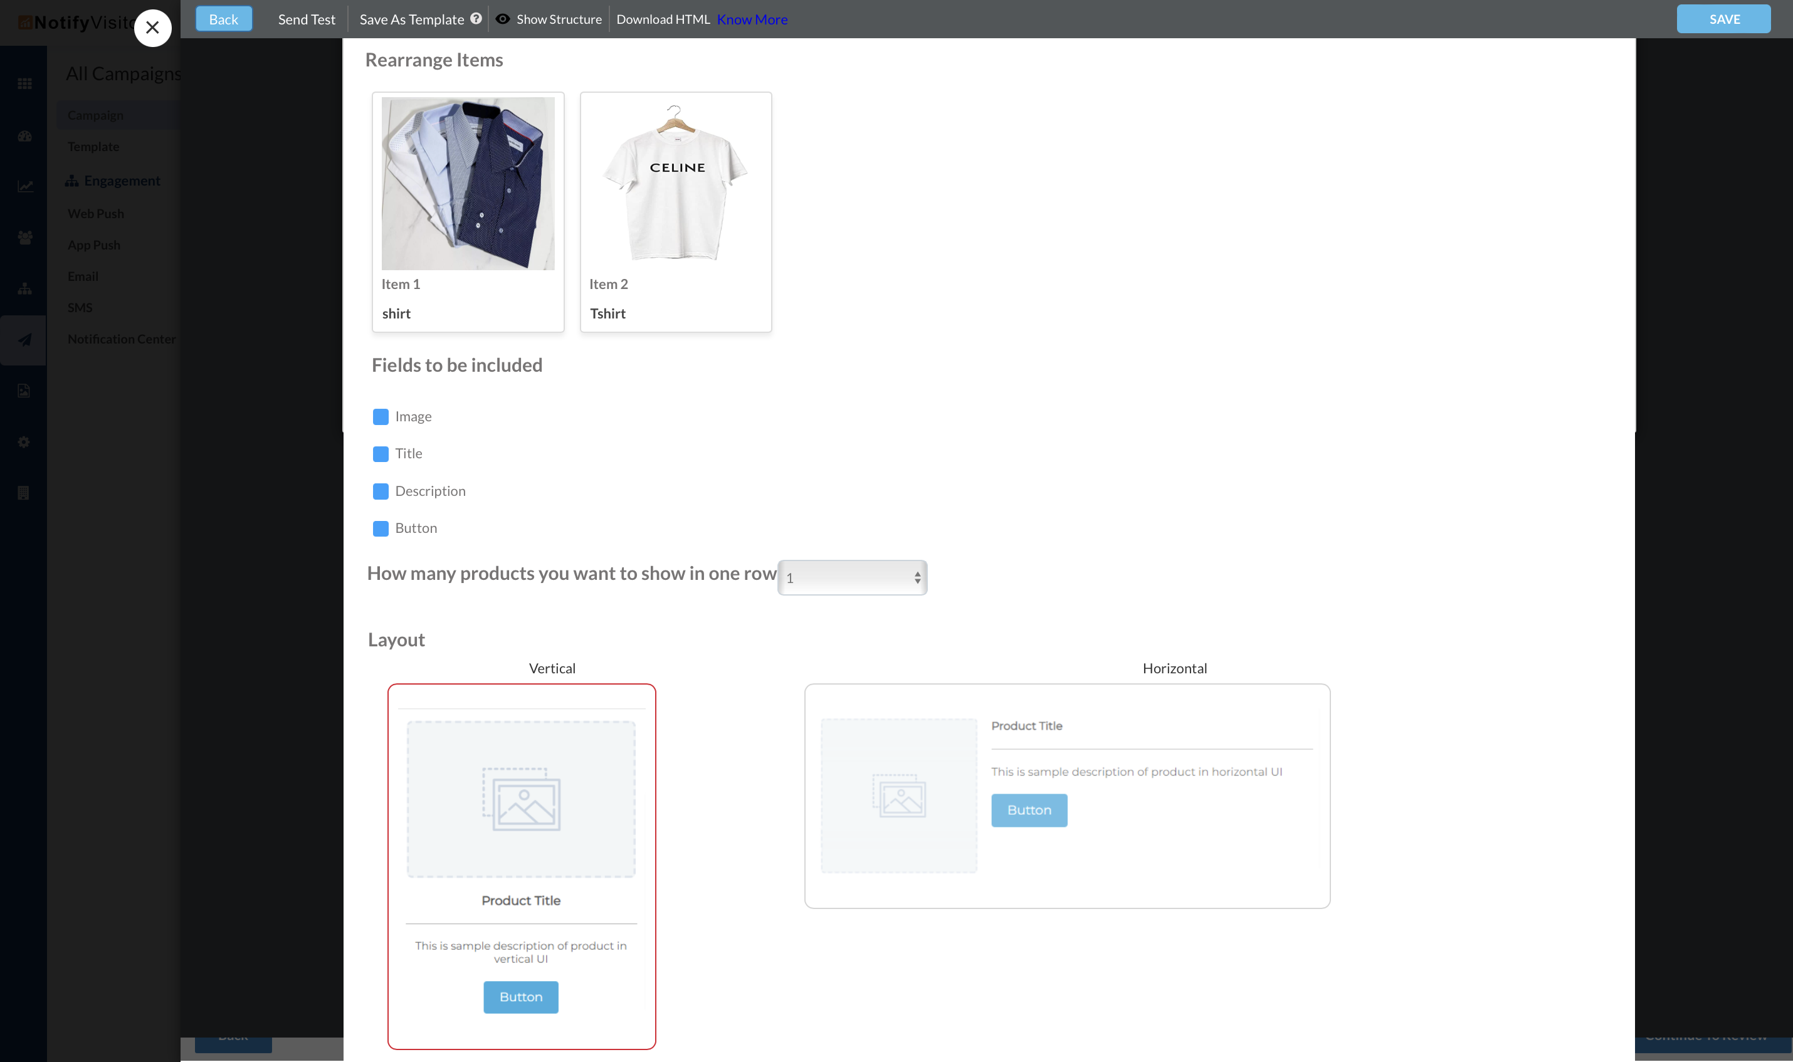Viewport: 1793px width, 1062px height.
Task: Toggle the Button field checkbox
Action: click(x=381, y=528)
